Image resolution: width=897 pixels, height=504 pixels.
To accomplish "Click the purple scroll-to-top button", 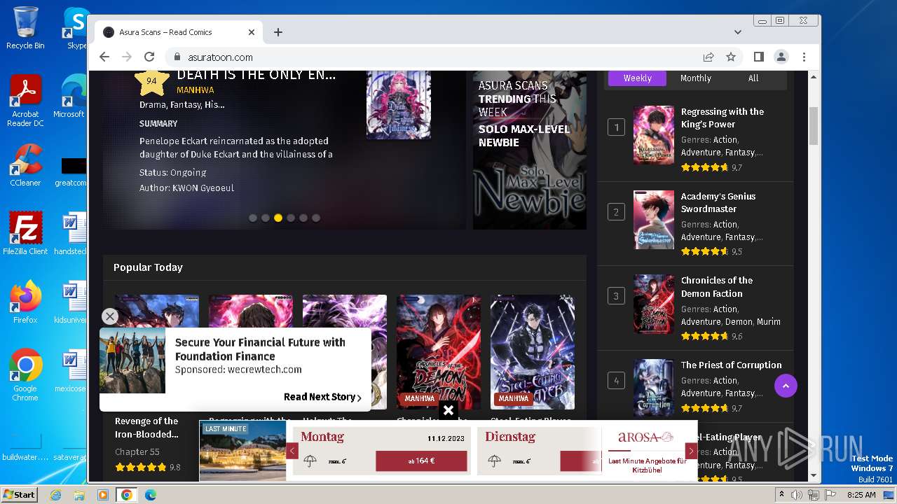I will click(786, 386).
